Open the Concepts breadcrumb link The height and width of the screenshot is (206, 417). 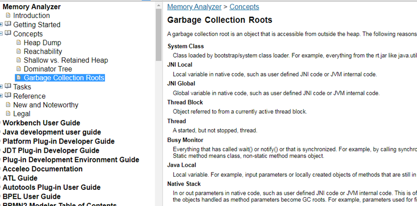244,7
